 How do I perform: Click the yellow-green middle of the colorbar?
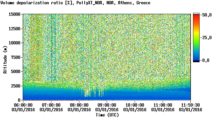(196, 36)
